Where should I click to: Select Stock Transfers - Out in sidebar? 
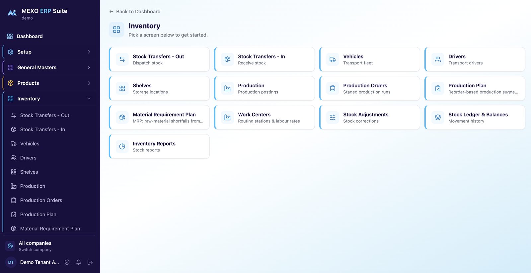51,115
